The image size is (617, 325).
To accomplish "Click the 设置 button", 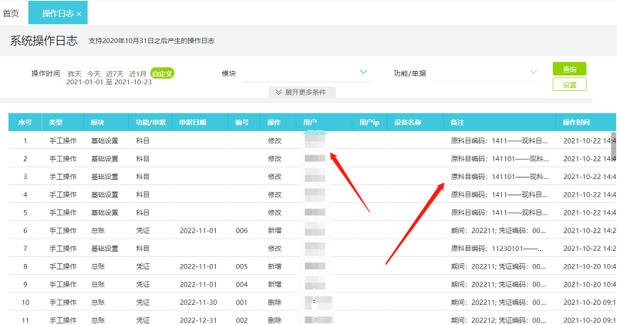I will point(569,85).
